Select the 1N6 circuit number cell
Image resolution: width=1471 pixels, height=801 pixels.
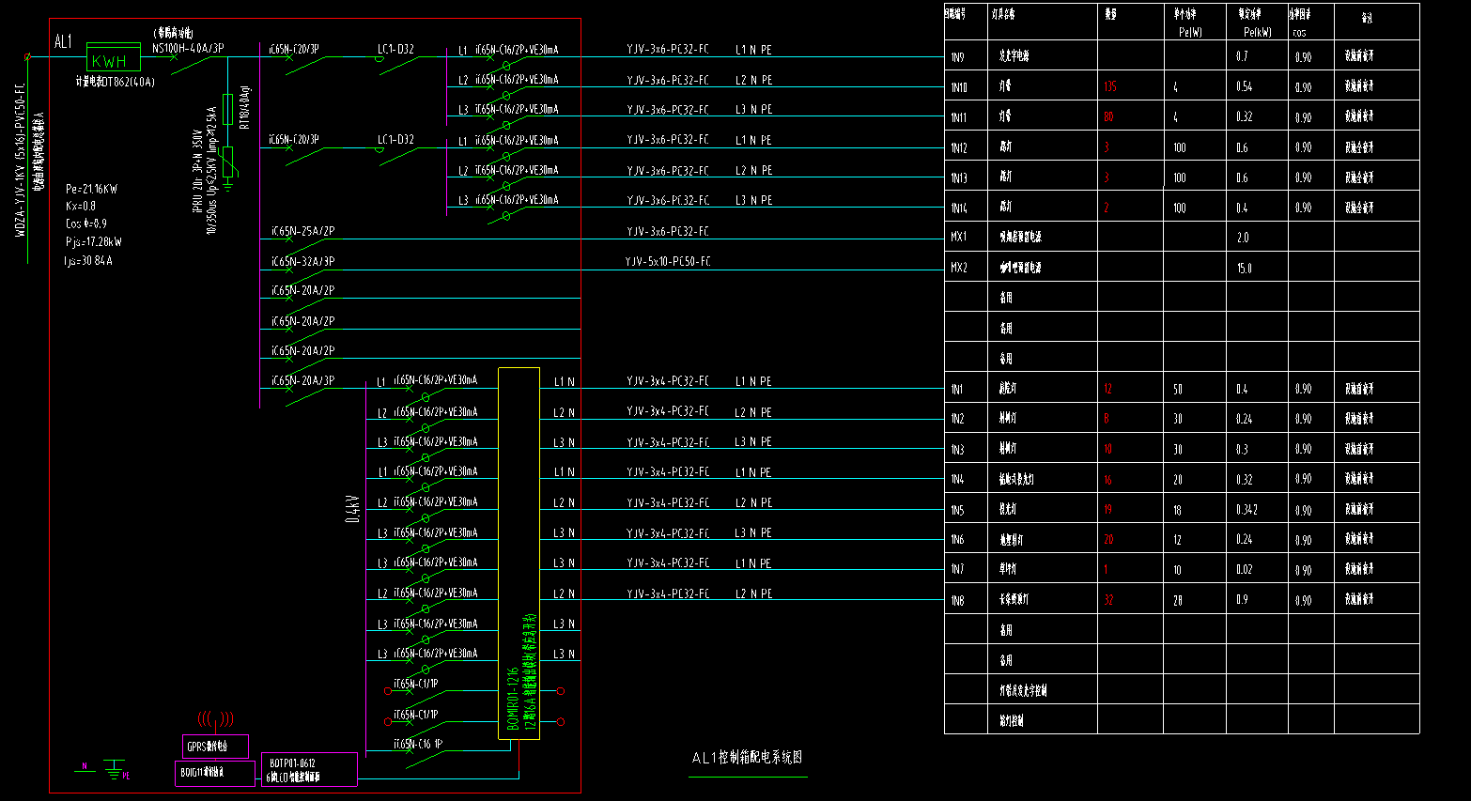pos(956,539)
